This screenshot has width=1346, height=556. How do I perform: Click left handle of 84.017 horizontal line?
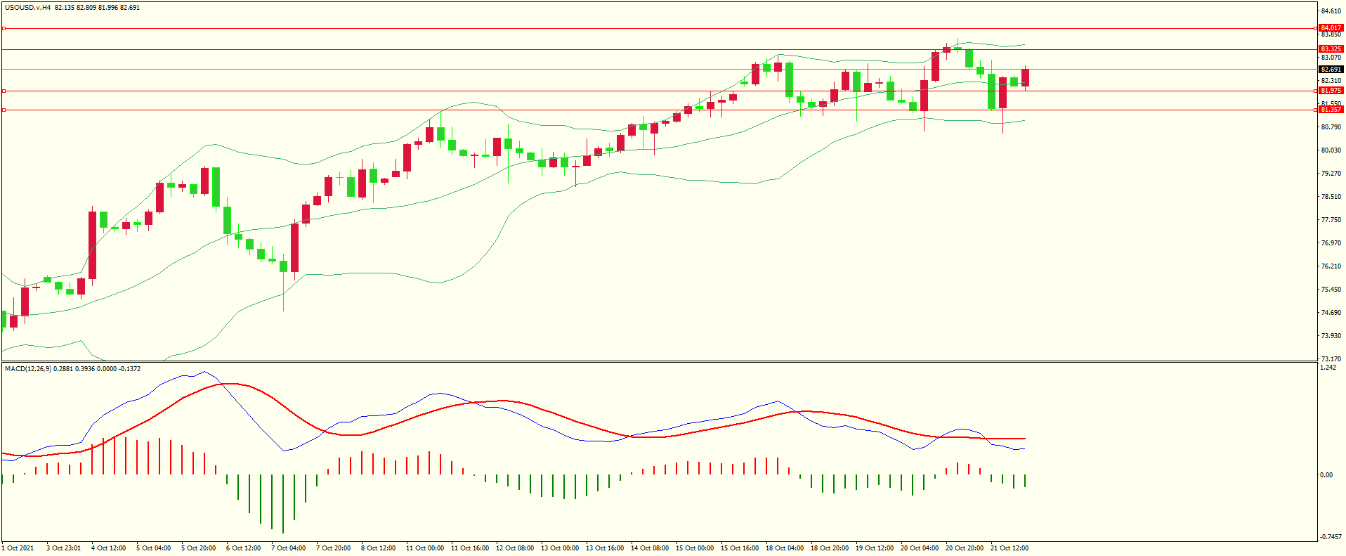[x=4, y=29]
